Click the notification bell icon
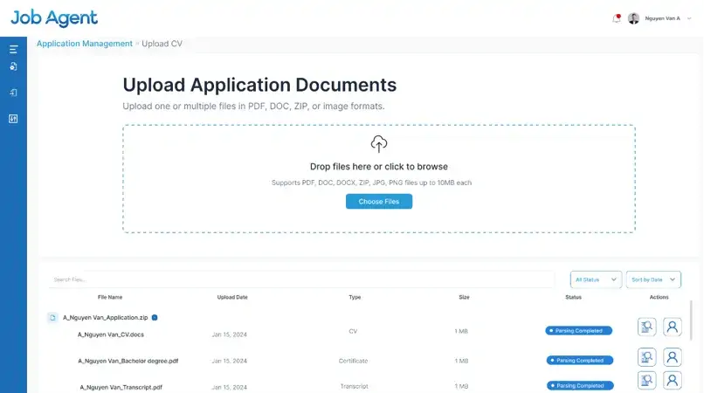Viewport: 704px width, 393px height. click(617, 18)
